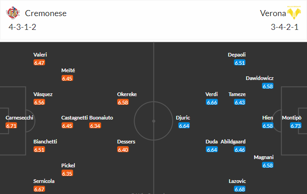Select Carnesecchi's 6.71 rating badge
The width and height of the screenshot is (307, 194).
click(11, 126)
